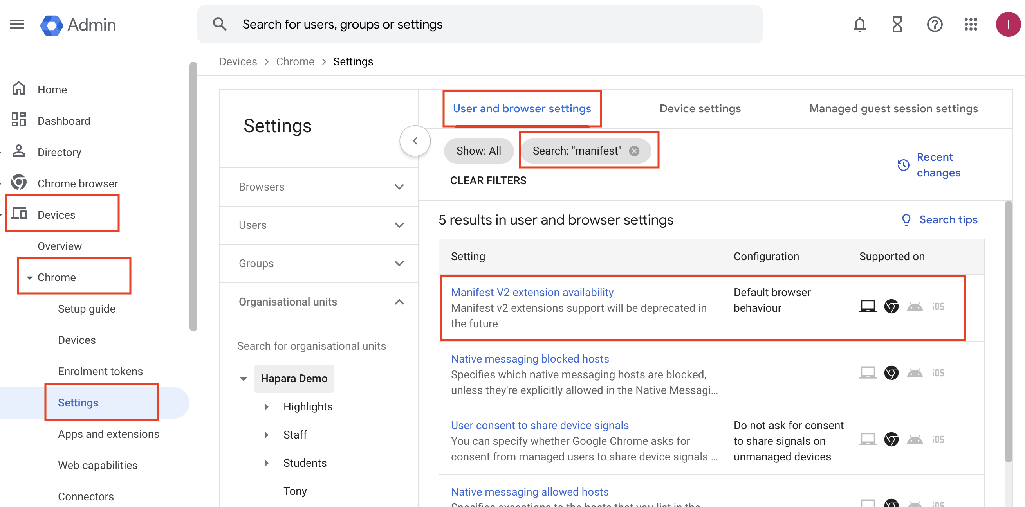
Task: Open the account avatar menu
Action: 1007,25
